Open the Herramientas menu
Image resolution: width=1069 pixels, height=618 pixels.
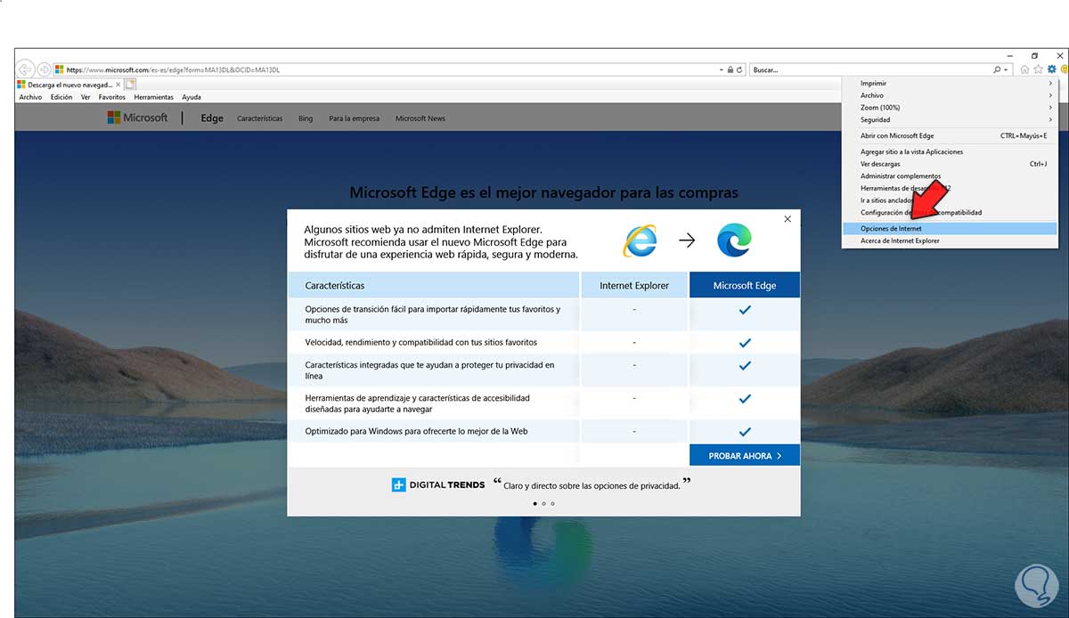pyautogui.click(x=154, y=97)
